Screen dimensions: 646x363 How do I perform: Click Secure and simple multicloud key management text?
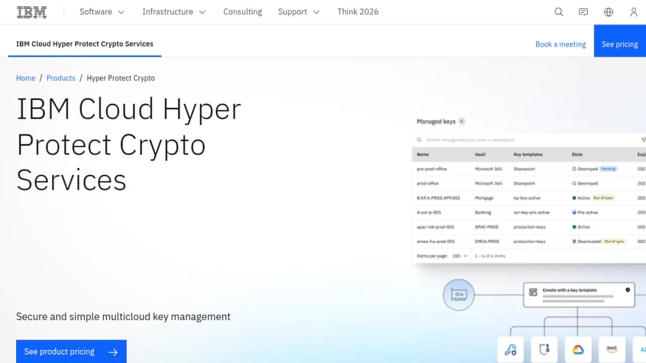coord(123,316)
